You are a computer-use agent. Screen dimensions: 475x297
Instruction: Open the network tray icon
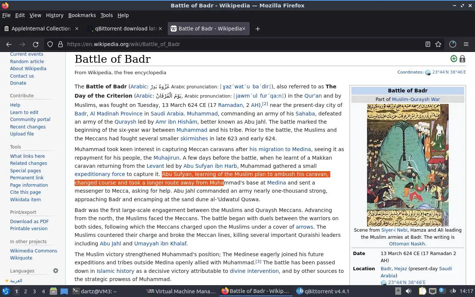pyautogui.click(x=432, y=291)
